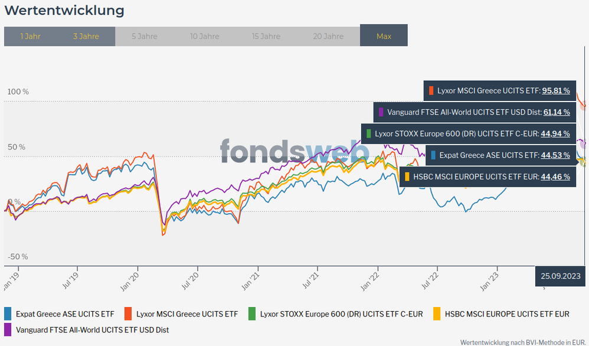Viewport: 589px width, 346px height.
Task: Click the 25.09.2023 date marker label
Action: pos(560,276)
